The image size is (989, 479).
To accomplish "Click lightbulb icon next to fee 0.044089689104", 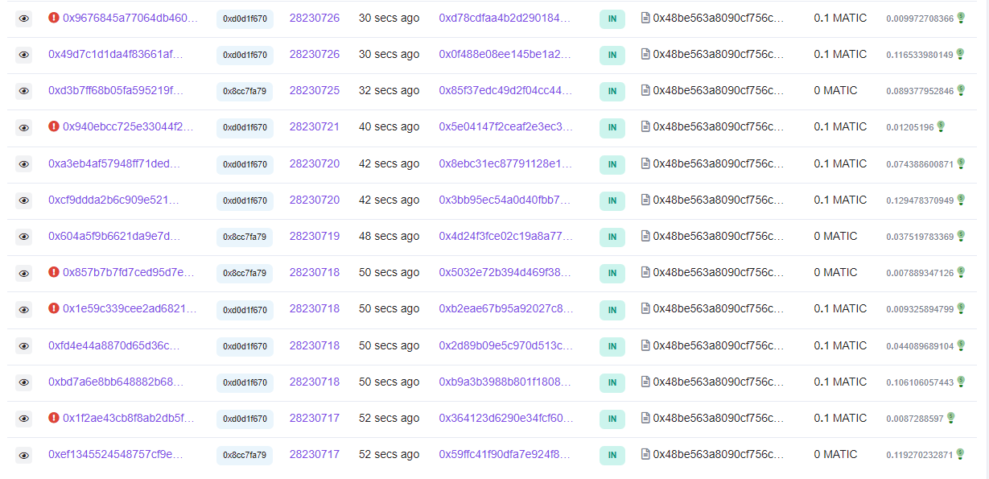I will (961, 345).
